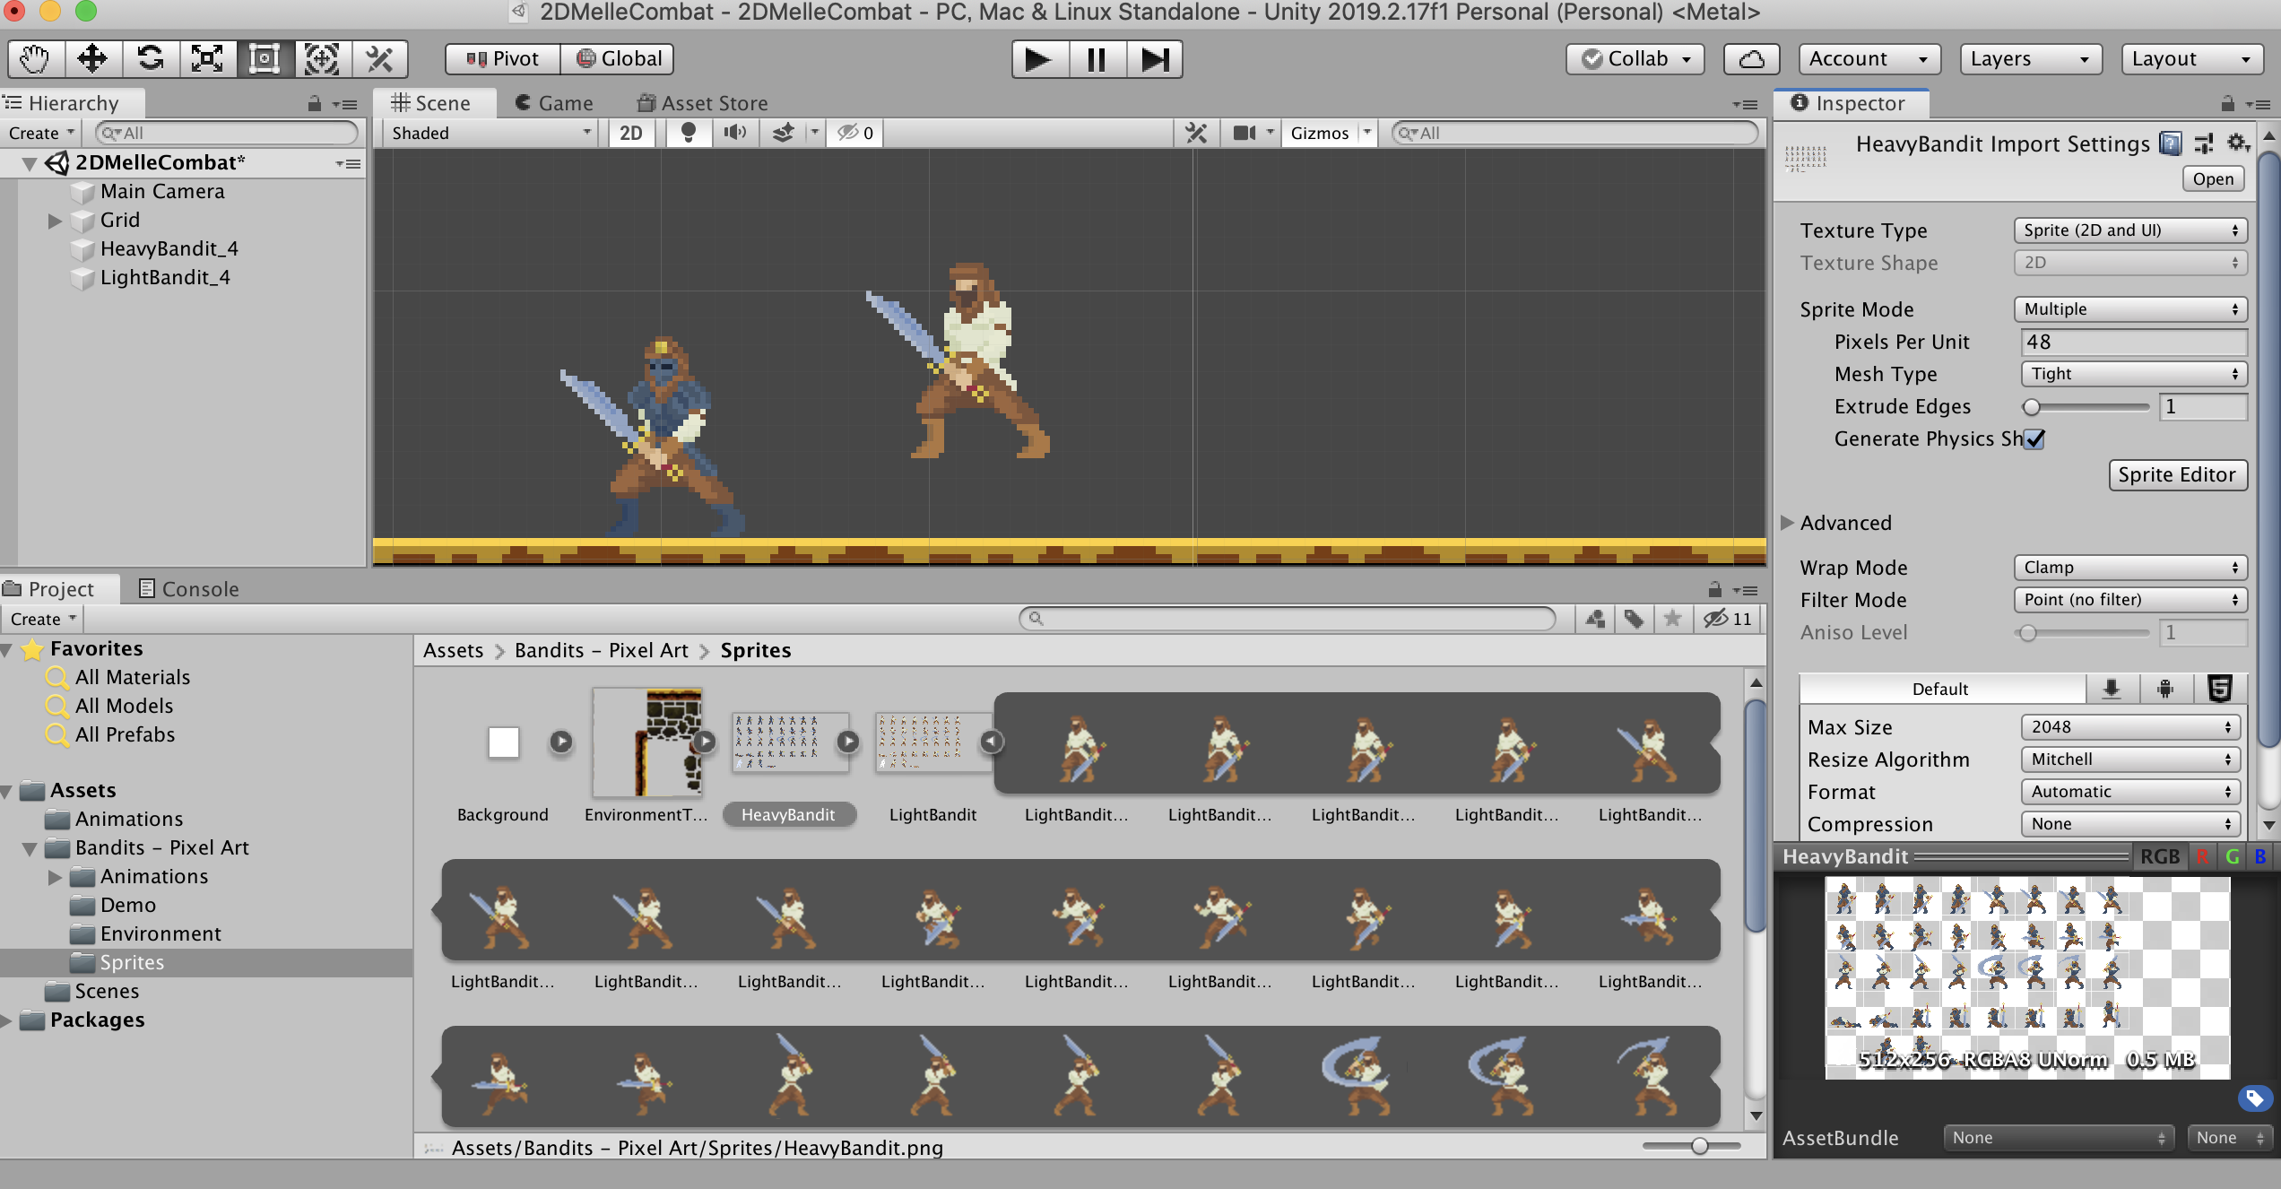Viewport: 2281px width, 1189px height.
Task: Open Inspector gear settings menu
Action: tap(2238, 143)
